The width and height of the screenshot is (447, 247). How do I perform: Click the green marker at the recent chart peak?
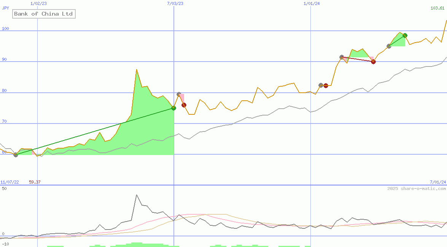[x=404, y=35]
